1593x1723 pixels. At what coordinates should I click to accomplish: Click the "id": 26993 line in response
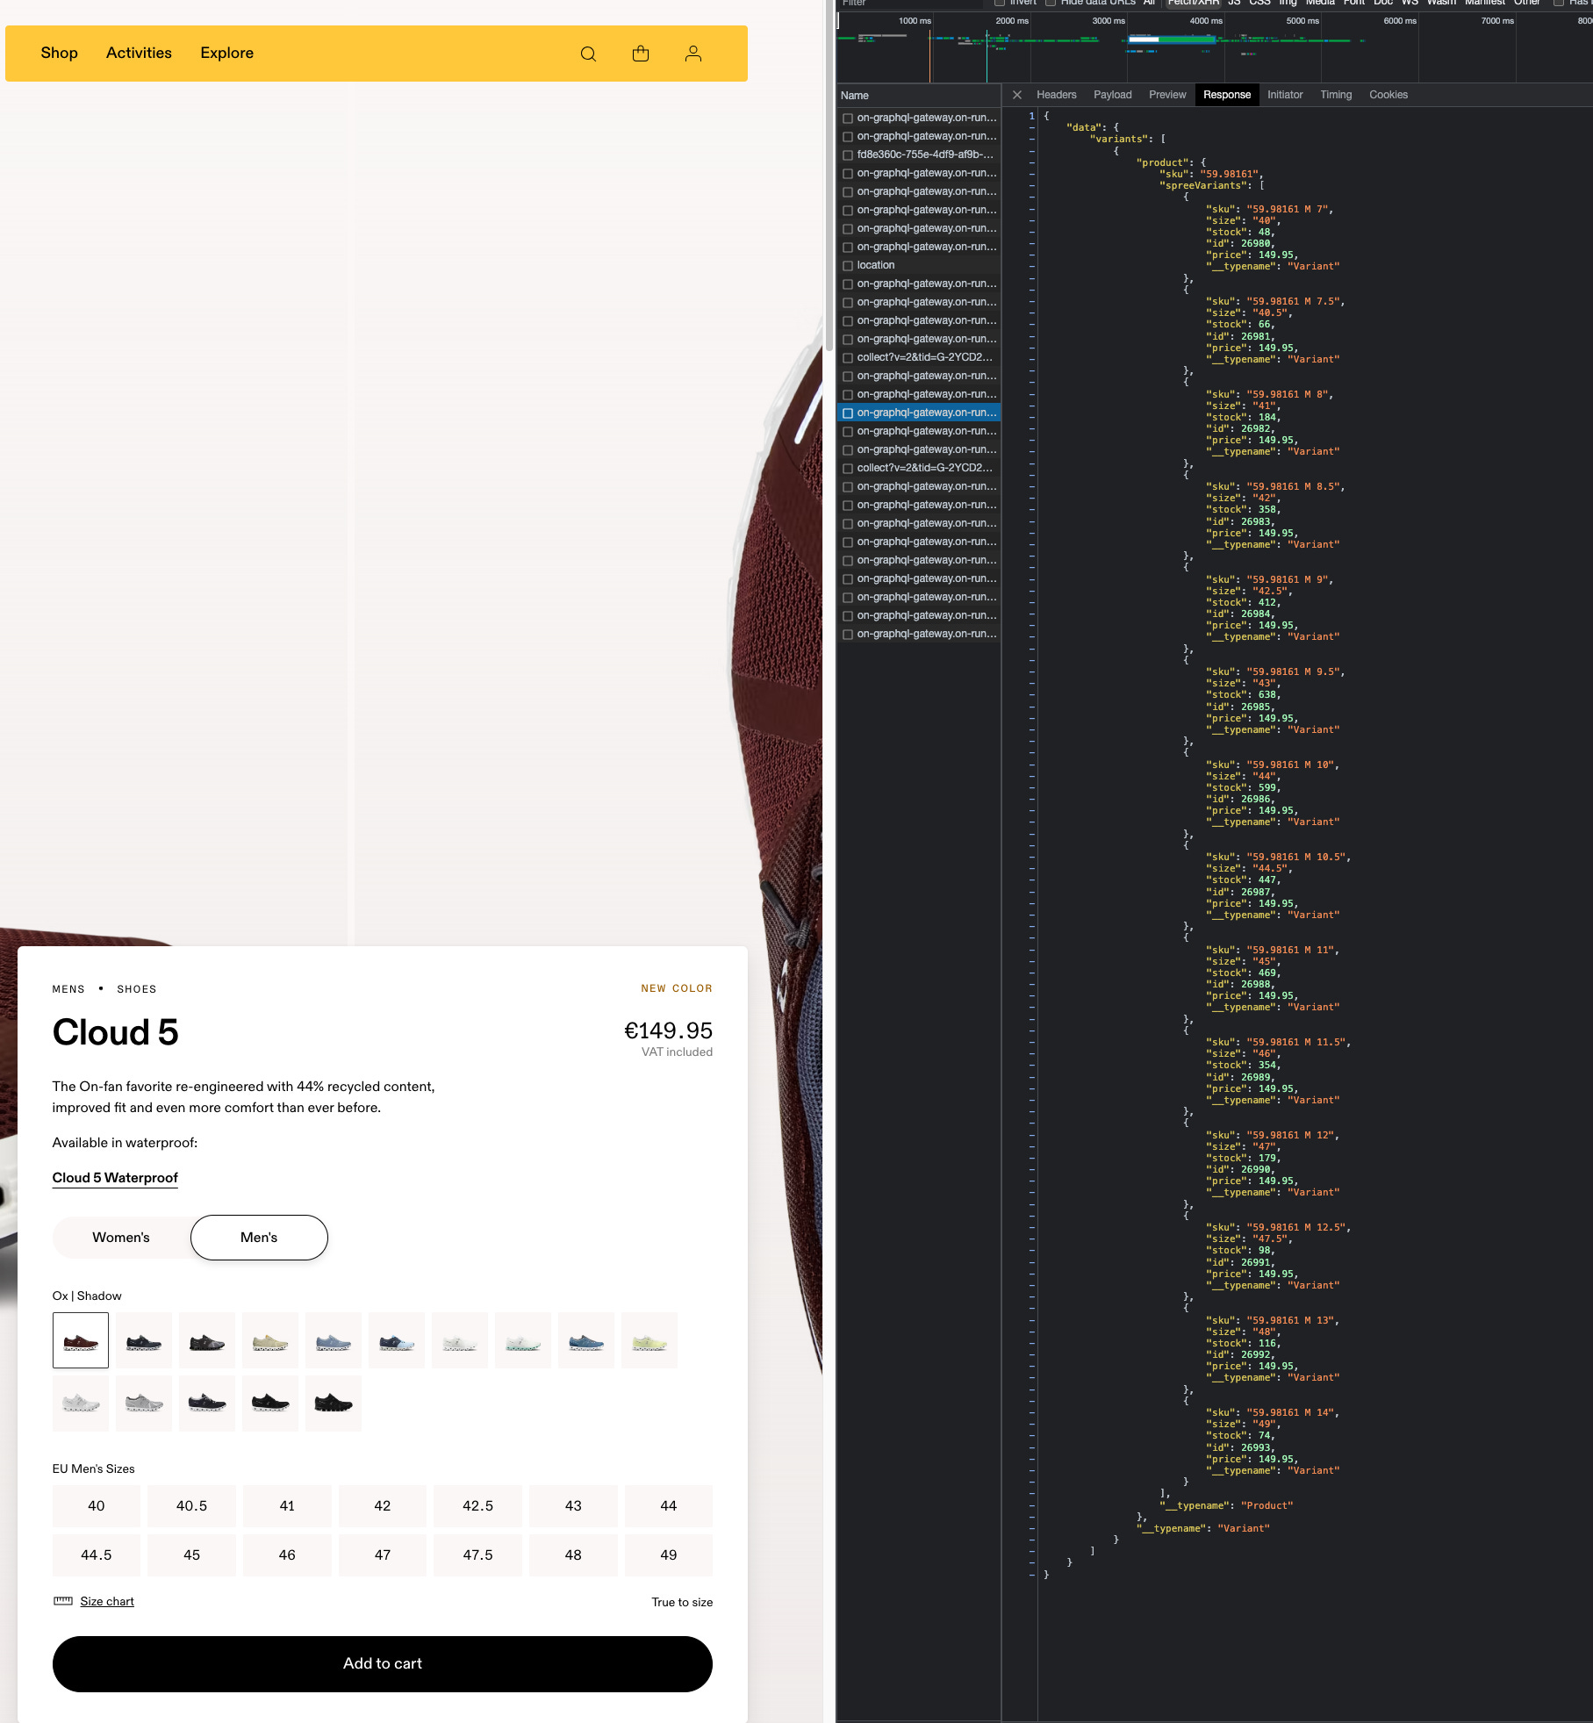click(x=1240, y=1447)
